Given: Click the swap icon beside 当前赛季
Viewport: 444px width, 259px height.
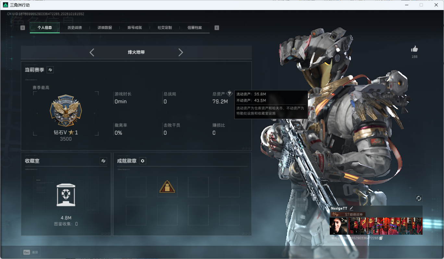Looking at the screenshot, I should (x=50, y=70).
